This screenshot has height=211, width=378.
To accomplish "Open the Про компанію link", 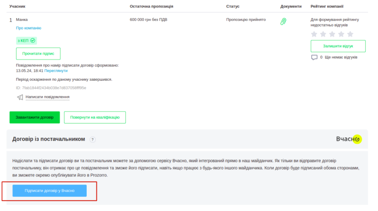I will (28, 28).
